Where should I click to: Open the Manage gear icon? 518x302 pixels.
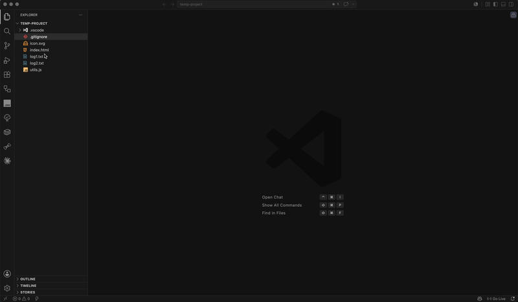pos(7,288)
